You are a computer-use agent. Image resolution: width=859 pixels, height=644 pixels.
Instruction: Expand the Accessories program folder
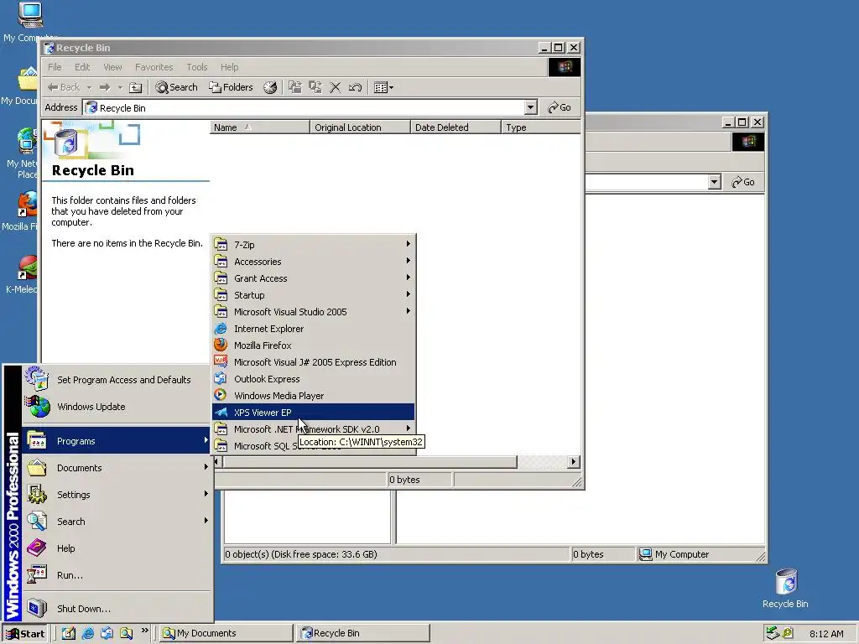pyautogui.click(x=313, y=262)
